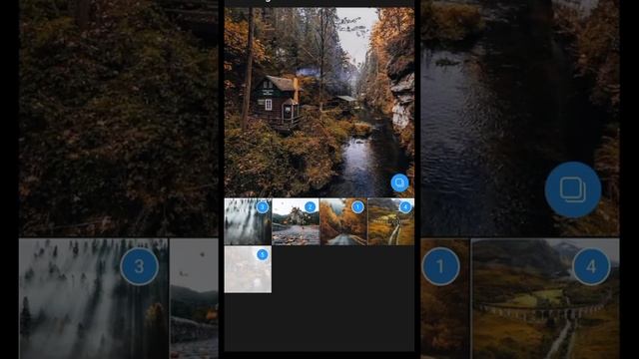Toggle the number 5 badge on the faded thumbnail
The height and width of the screenshot is (359, 639).
click(x=263, y=255)
